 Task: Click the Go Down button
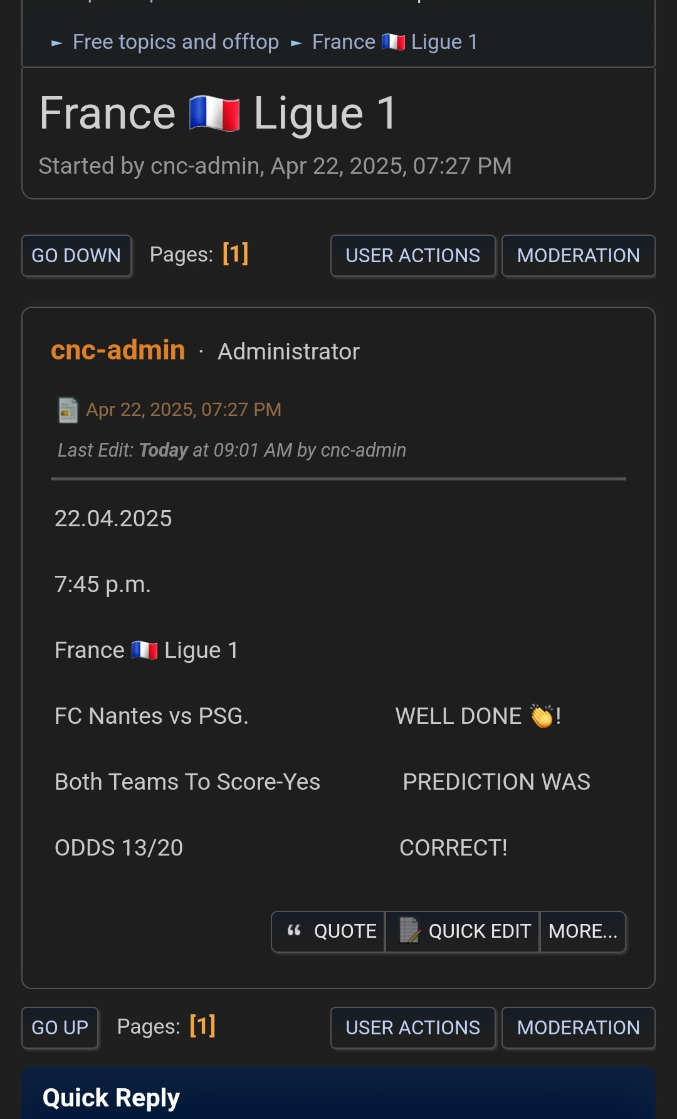pos(76,256)
